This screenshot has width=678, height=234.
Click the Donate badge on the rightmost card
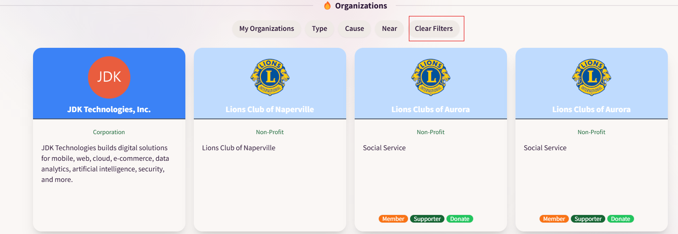pyautogui.click(x=620, y=219)
